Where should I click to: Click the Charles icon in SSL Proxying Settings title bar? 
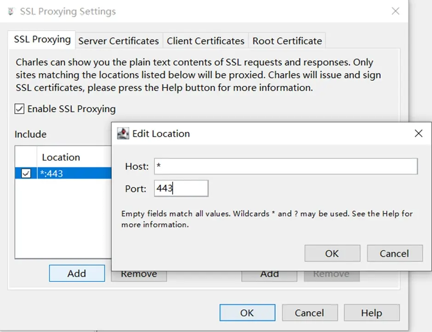pos(11,11)
